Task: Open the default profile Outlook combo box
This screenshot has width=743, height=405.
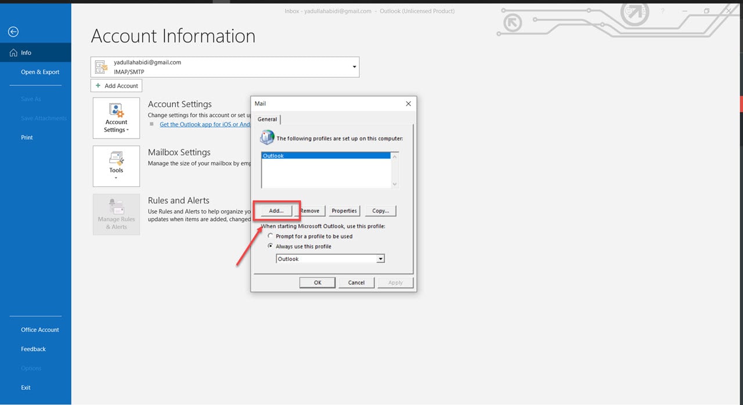Action: (x=330, y=259)
